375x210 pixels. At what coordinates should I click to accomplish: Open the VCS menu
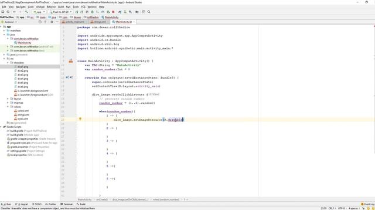(x=83, y=7)
